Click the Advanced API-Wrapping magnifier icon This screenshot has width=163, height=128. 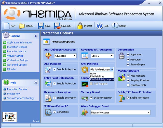click(85, 56)
